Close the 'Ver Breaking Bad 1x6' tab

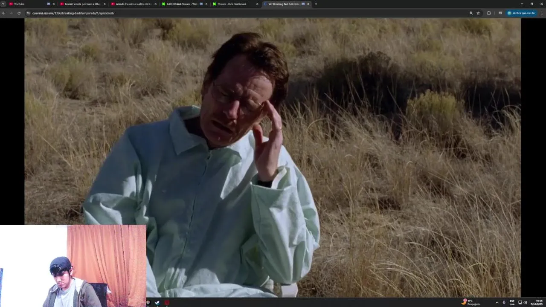pos(308,4)
